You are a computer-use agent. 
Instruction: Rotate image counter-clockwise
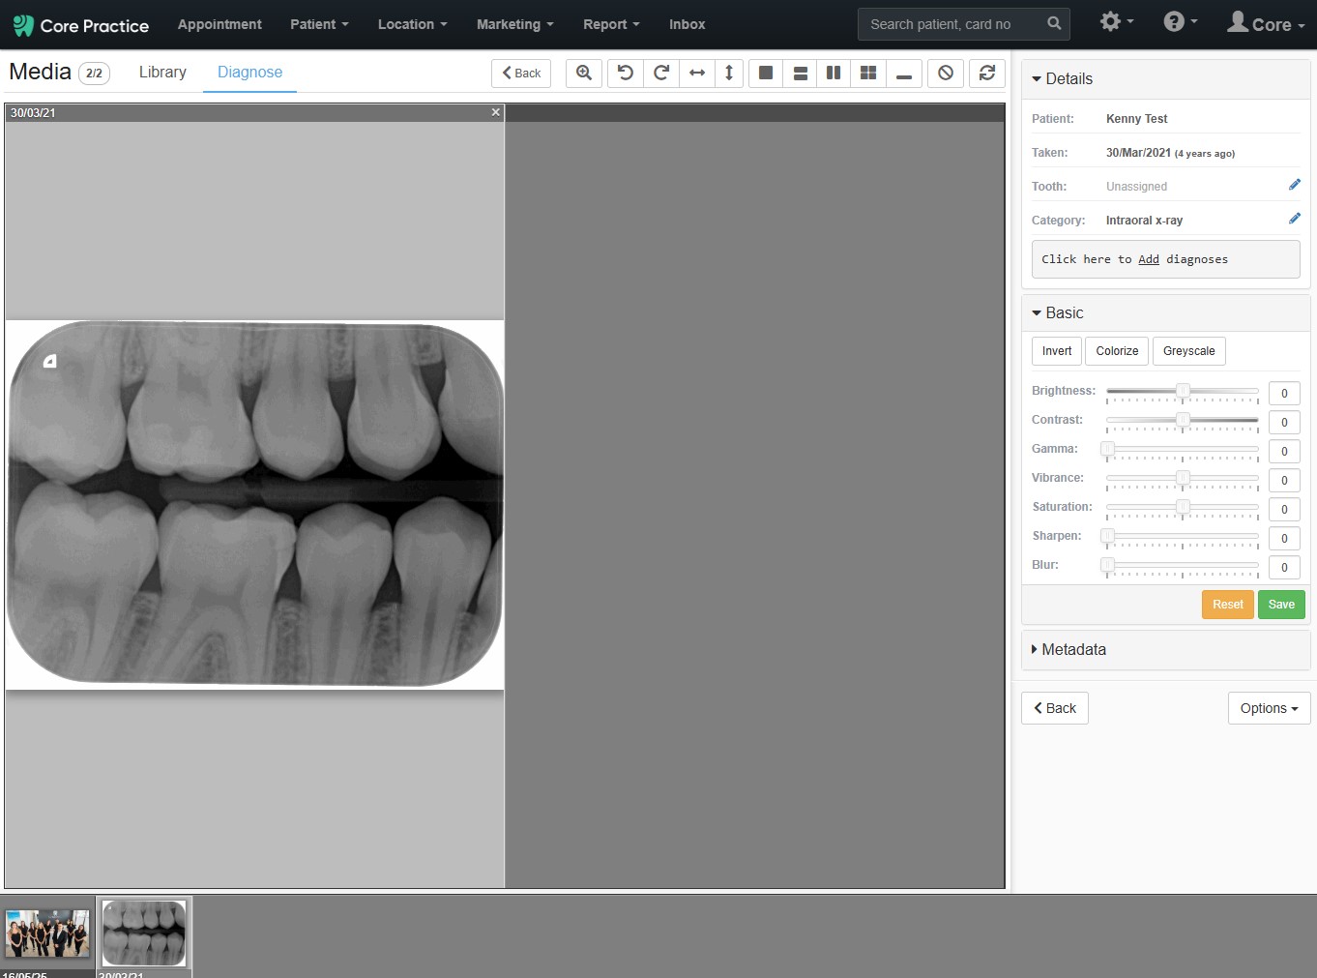click(626, 73)
